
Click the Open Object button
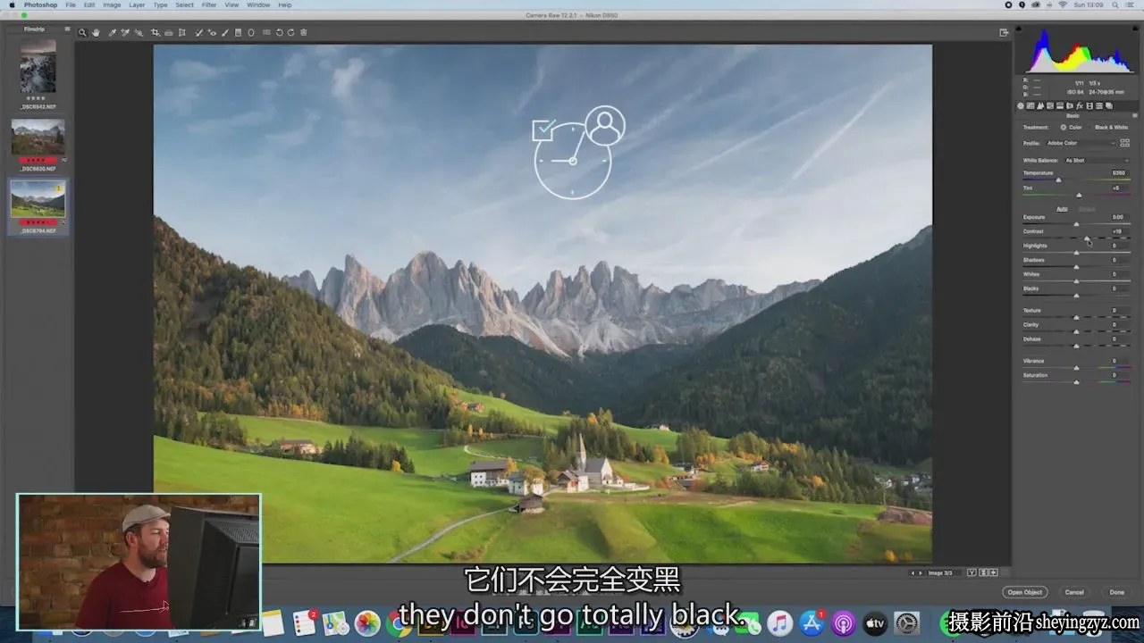[1025, 592]
